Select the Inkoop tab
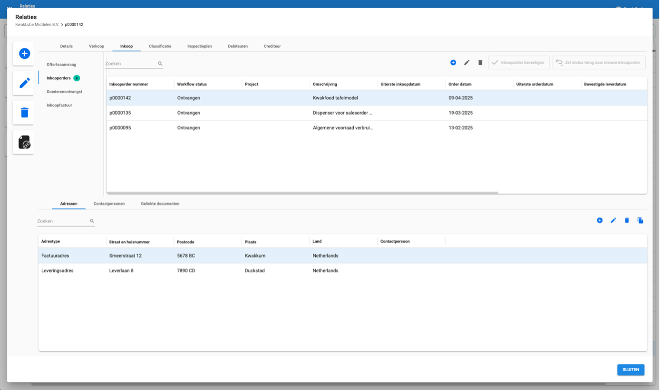The height and width of the screenshot is (392, 661). click(x=126, y=46)
